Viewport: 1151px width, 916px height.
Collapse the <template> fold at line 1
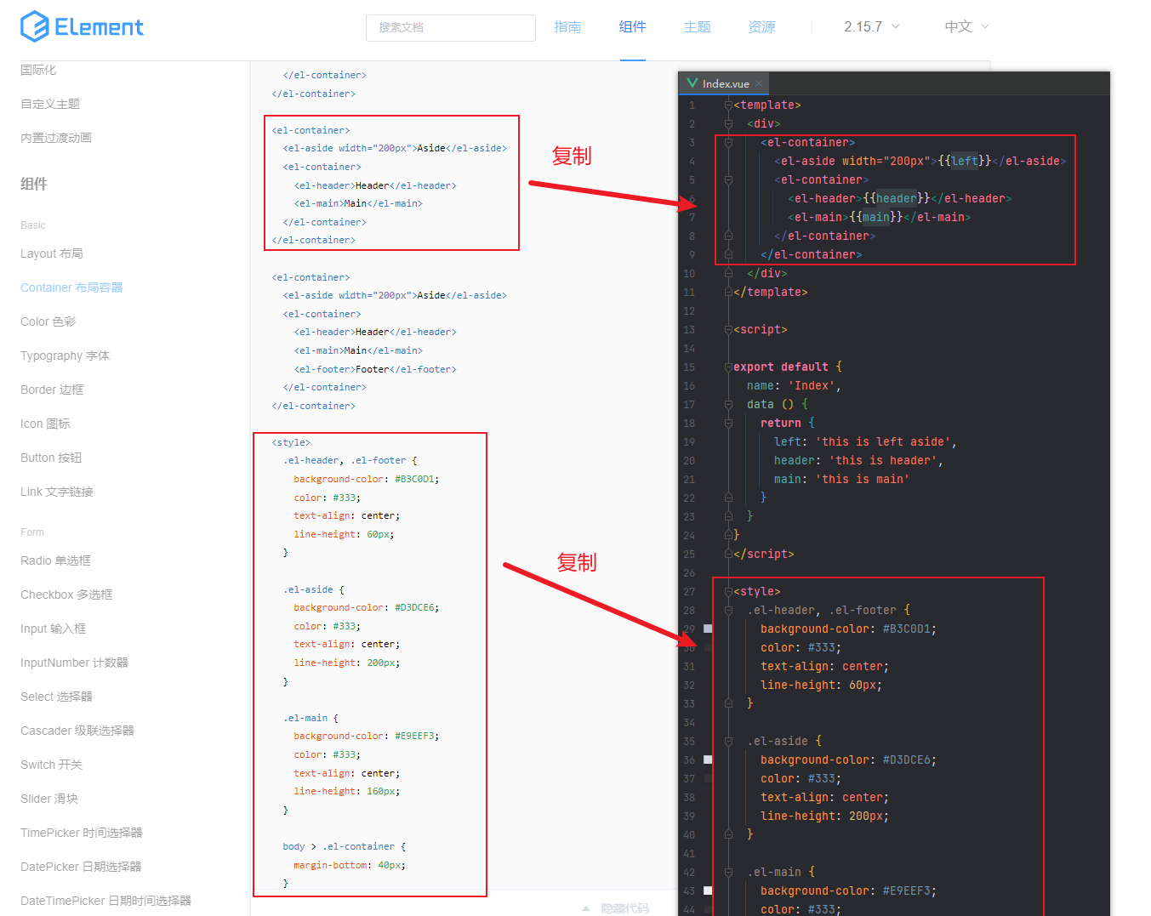(x=728, y=105)
